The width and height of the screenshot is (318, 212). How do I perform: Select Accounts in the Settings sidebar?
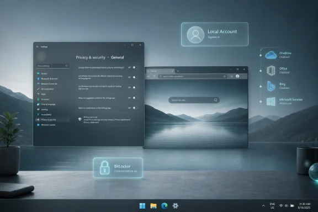pyautogui.click(x=45, y=99)
